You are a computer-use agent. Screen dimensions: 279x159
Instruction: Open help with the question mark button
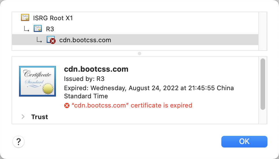click(x=18, y=142)
